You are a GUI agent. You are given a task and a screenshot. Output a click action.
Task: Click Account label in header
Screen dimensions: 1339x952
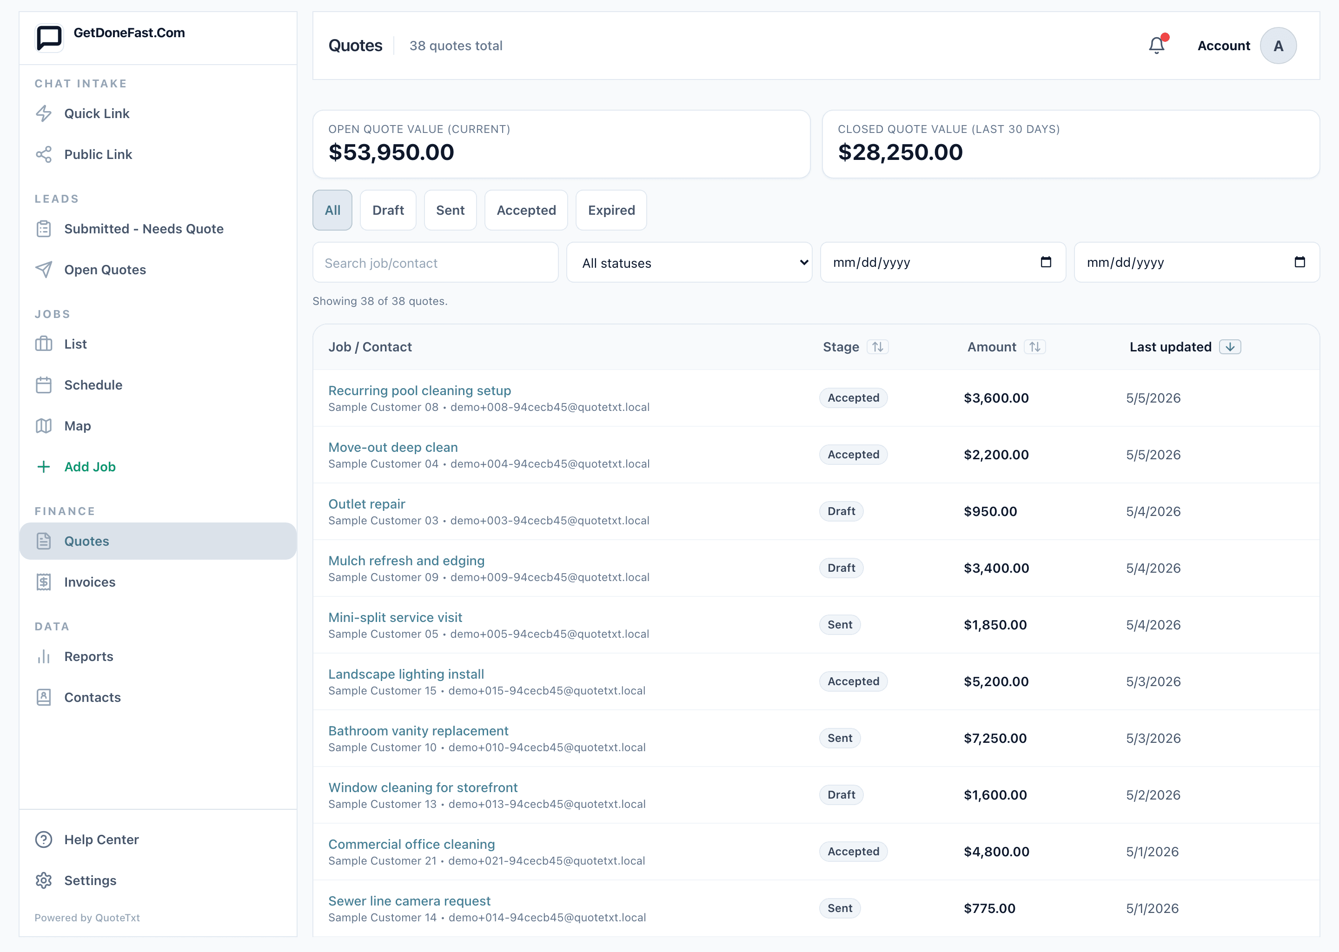1224,46
